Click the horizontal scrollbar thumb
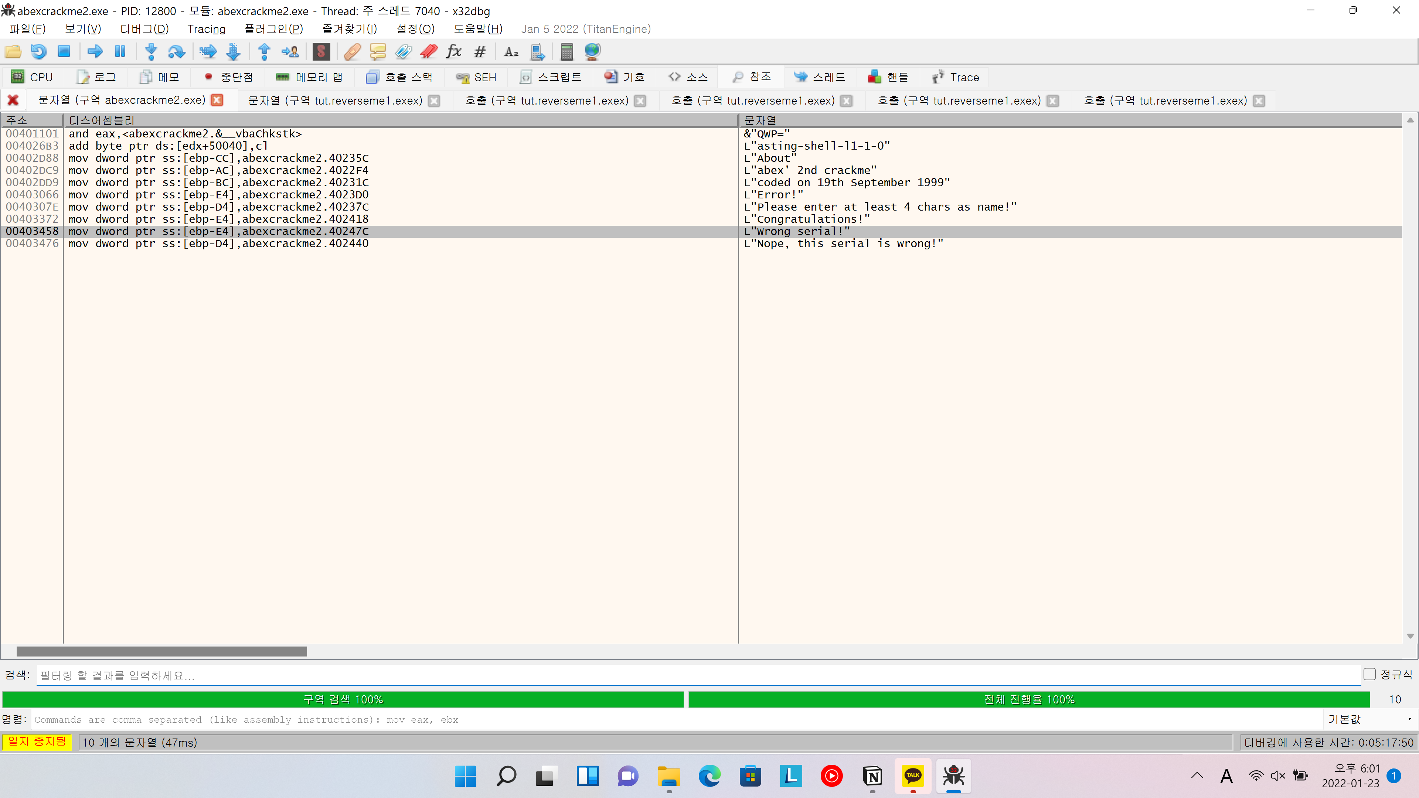The width and height of the screenshot is (1419, 798). (x=161, y=651)
